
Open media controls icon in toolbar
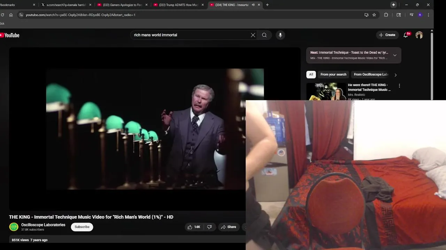(412, 15)
